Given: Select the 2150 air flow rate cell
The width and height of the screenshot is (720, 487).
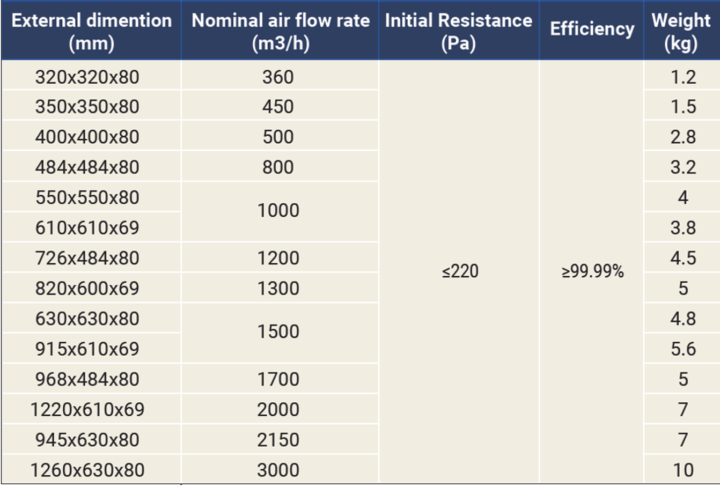Looking at the screenshot, I should click(x=278, y=440).
